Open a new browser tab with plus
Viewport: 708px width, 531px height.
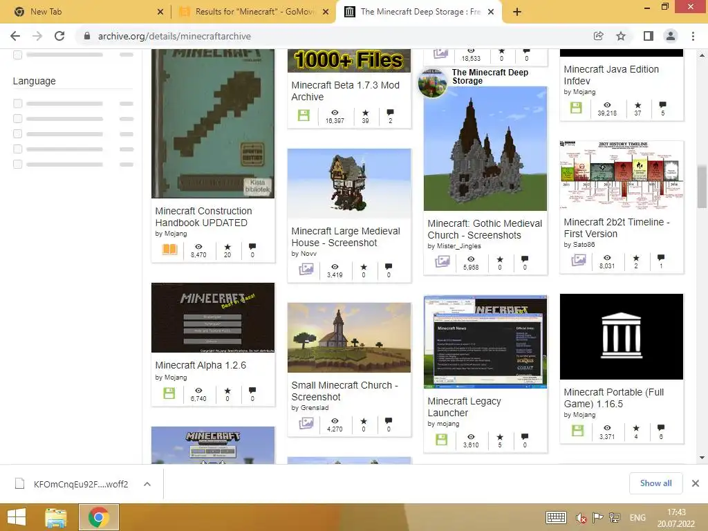click(517, 12)
